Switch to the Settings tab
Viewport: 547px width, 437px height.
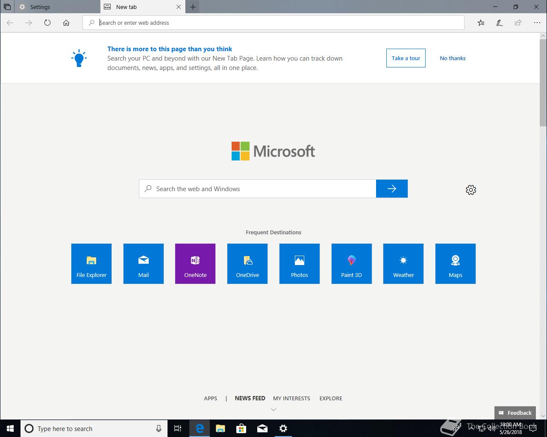(x=58, y=7)
